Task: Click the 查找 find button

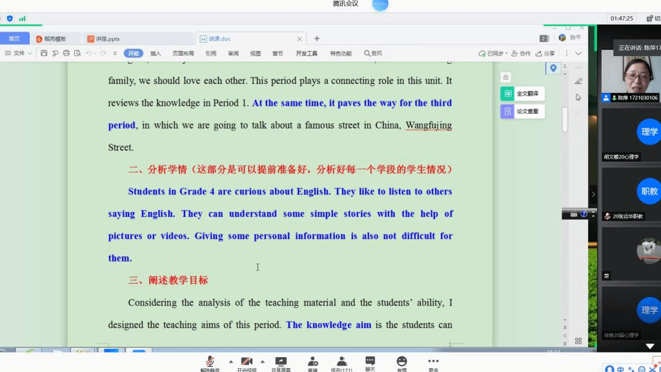Action: coord(373,53)
